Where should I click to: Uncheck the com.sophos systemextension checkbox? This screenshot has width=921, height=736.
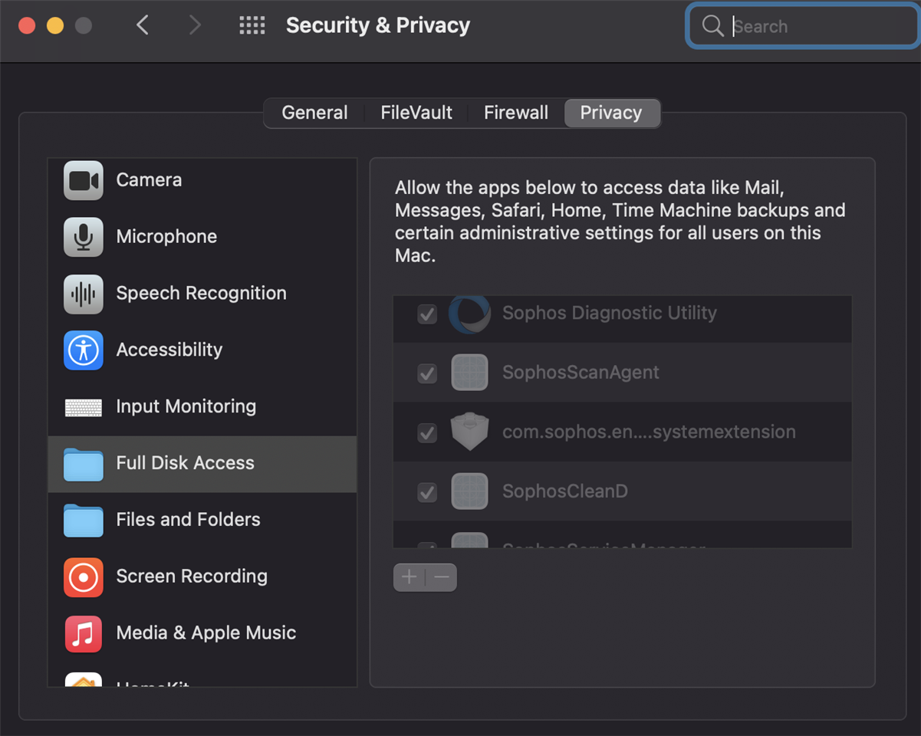pos(427,433)
